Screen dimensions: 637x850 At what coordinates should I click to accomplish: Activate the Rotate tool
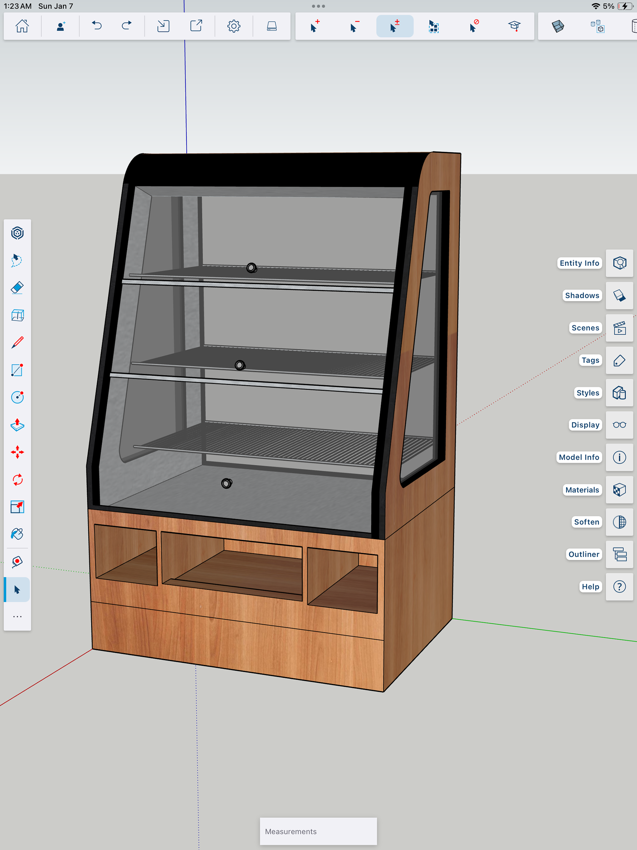click(x=17, y=480)
